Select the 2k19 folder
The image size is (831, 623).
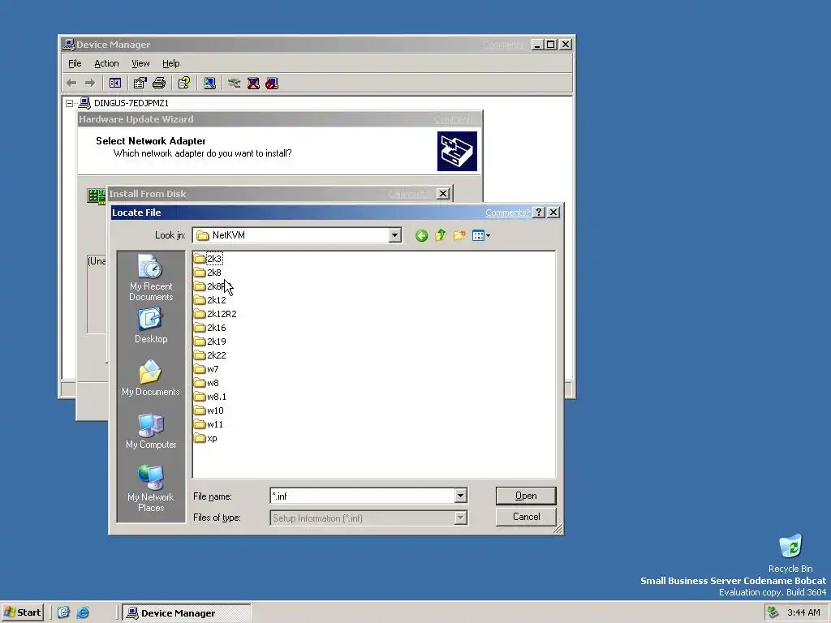point(210,342)
